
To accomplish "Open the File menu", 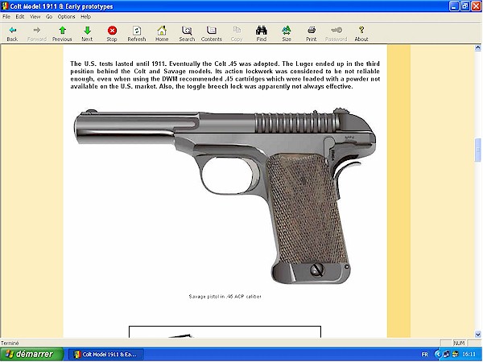I will coord(6,17).
